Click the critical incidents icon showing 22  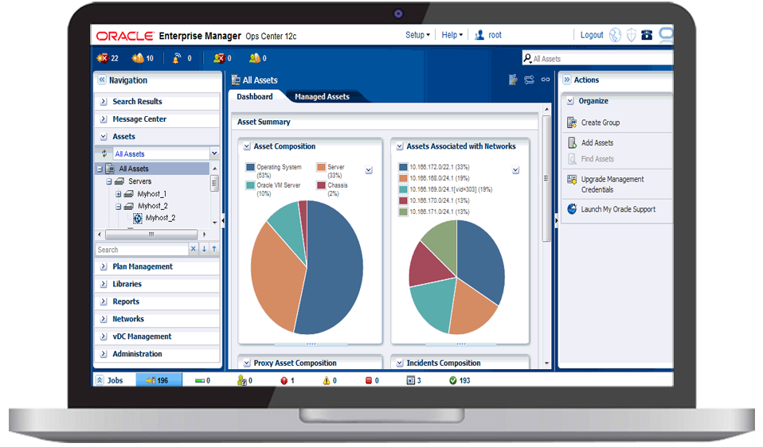coord(102,58)
